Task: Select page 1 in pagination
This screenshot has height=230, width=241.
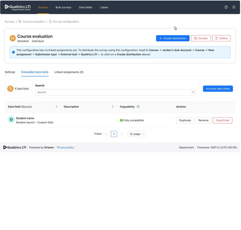Action: point(114,134)
